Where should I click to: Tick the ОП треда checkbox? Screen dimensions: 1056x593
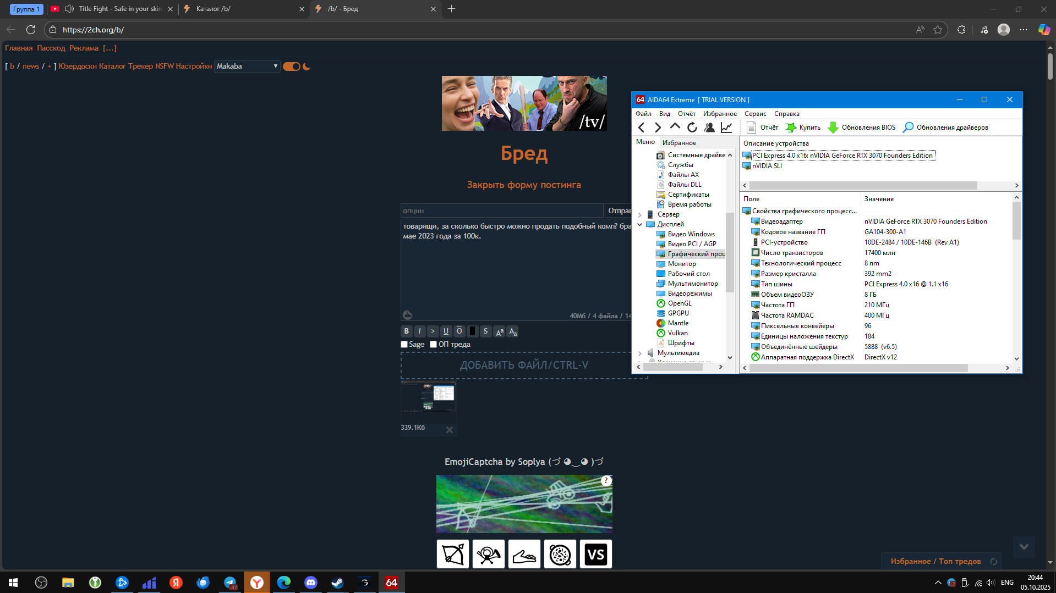pyautogui.click(x=434, y=345)
